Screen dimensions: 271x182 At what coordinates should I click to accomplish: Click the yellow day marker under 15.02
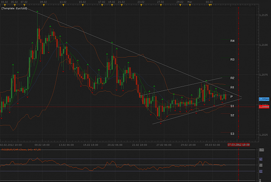point(83,5)
